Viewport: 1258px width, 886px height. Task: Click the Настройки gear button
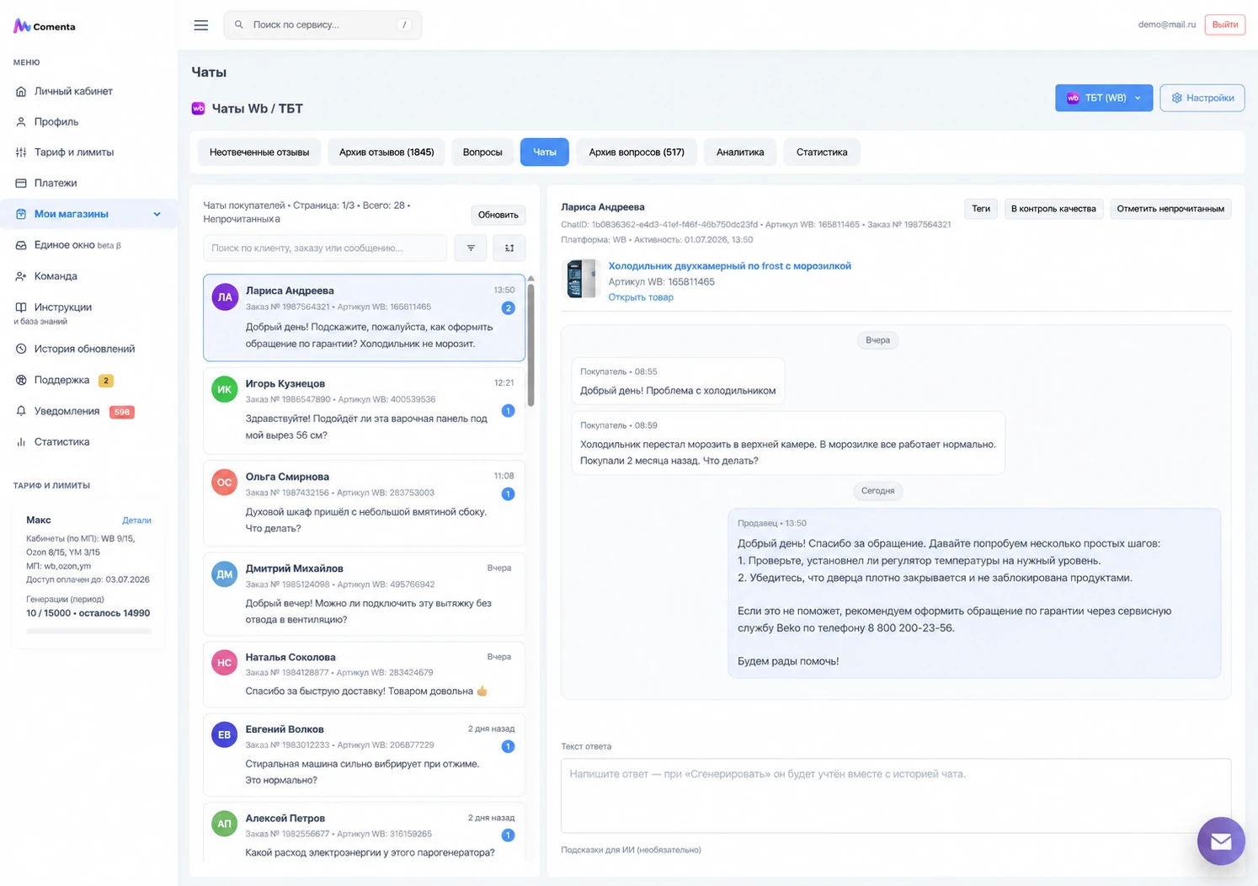click(x=1202, y=98)
